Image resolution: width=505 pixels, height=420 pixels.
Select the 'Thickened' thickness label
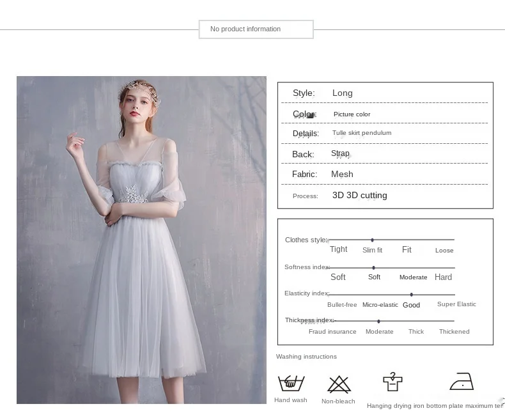[x=454, y=332]
